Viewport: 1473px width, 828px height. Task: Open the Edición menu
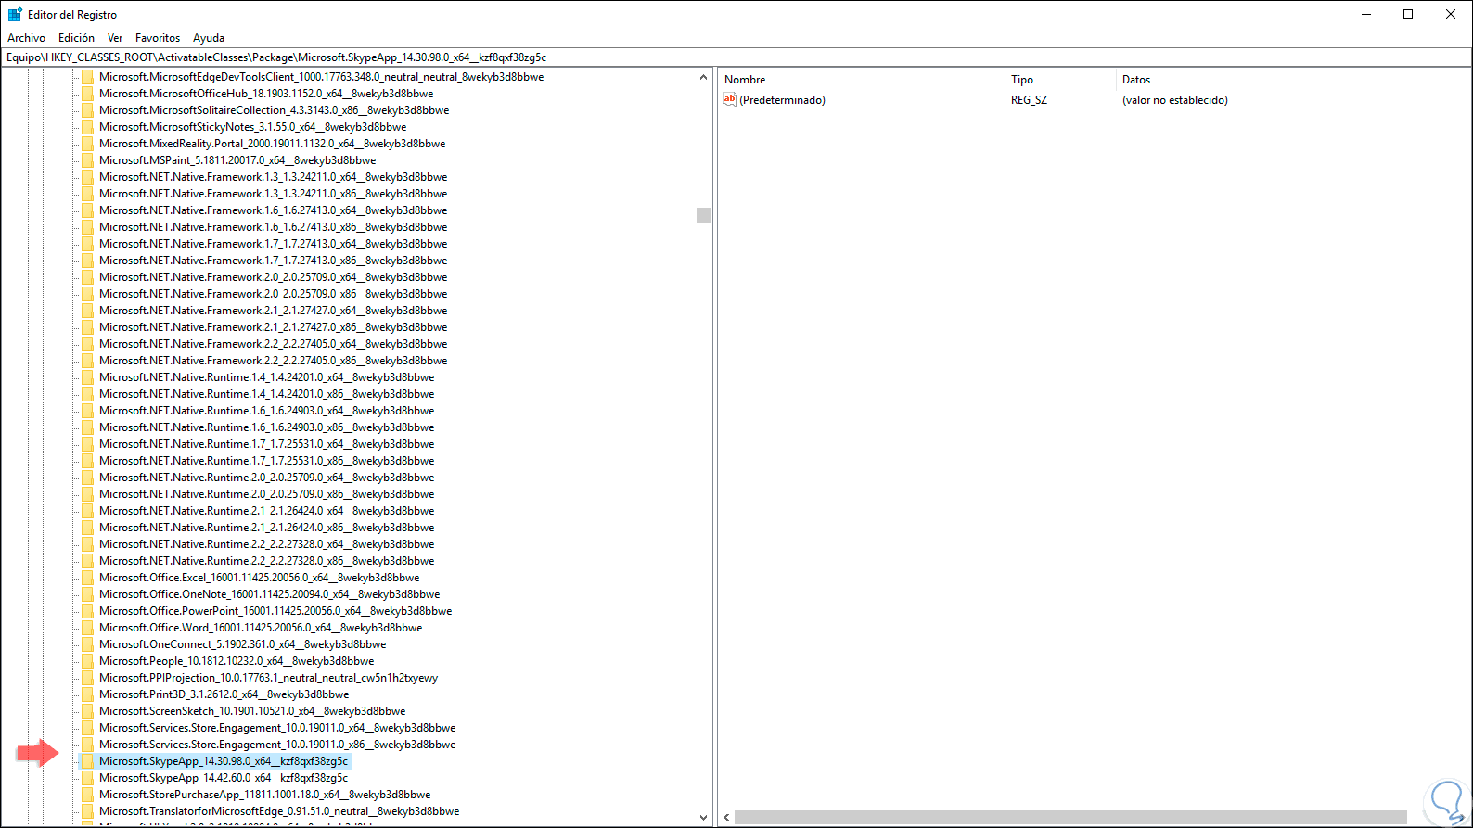pos(76,38)
